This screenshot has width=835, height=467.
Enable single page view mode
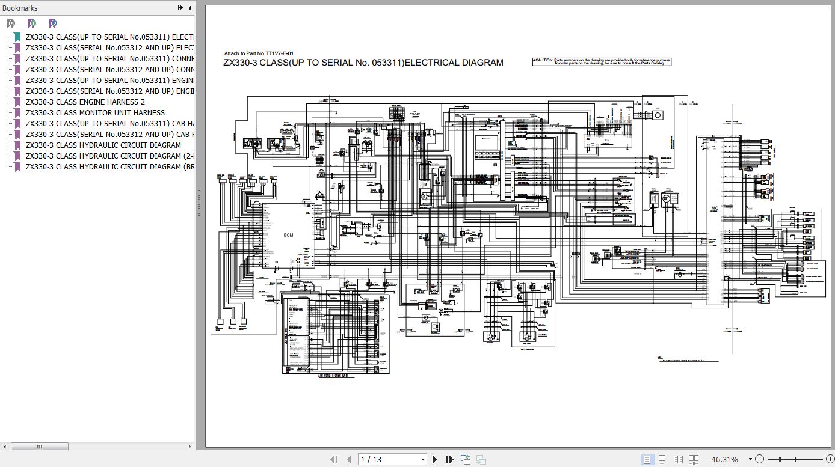(647, 460)
